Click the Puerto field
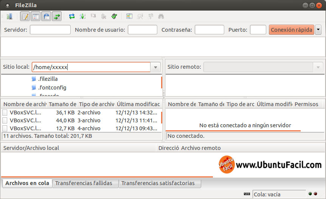Viewport: 326px width, 199px height. pos(258,30)
